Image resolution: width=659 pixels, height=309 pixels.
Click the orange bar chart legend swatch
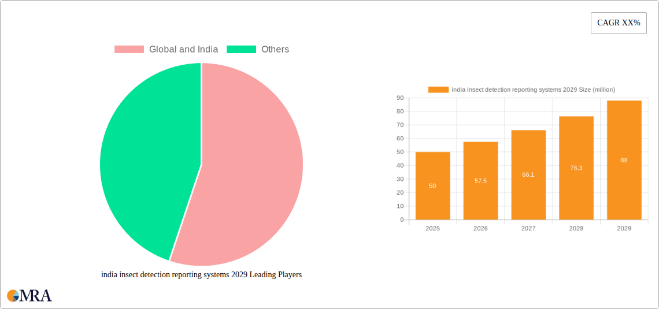(438, 90)
